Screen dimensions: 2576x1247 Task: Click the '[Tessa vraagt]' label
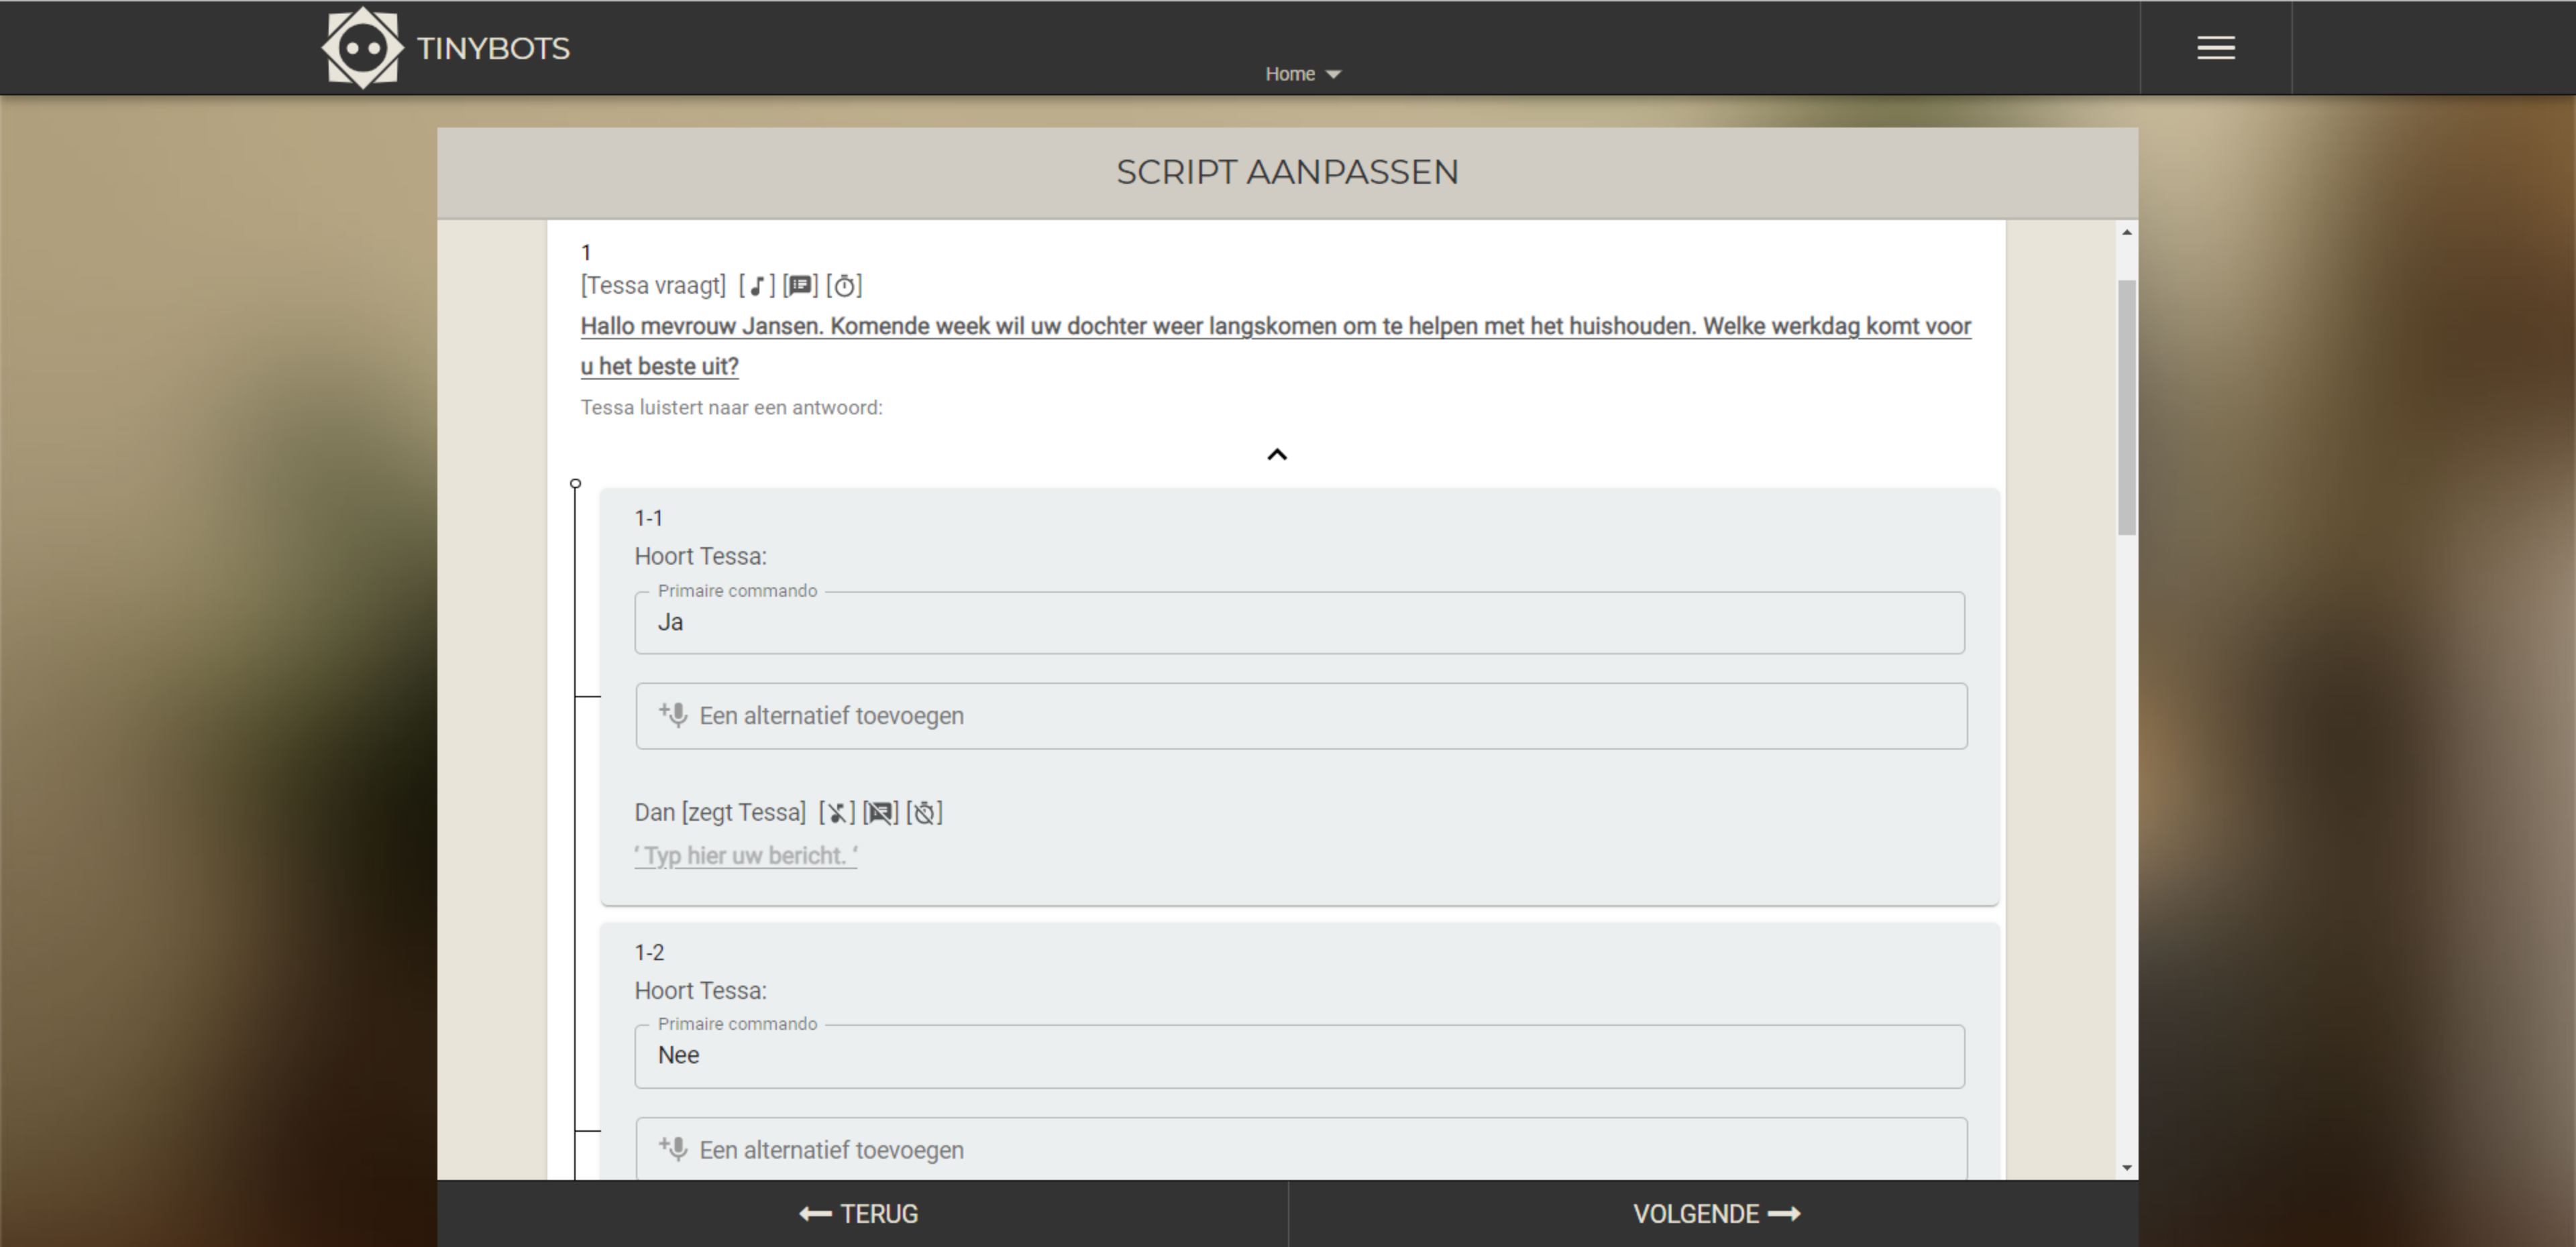point(653,286)
